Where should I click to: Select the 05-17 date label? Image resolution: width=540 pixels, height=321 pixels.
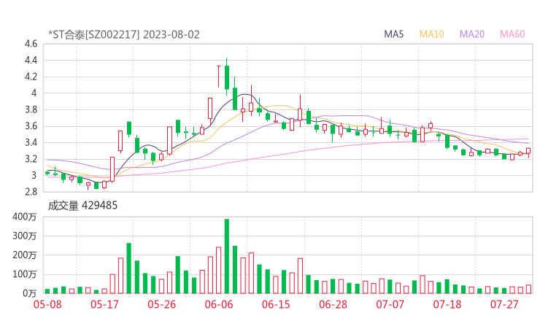104,304
